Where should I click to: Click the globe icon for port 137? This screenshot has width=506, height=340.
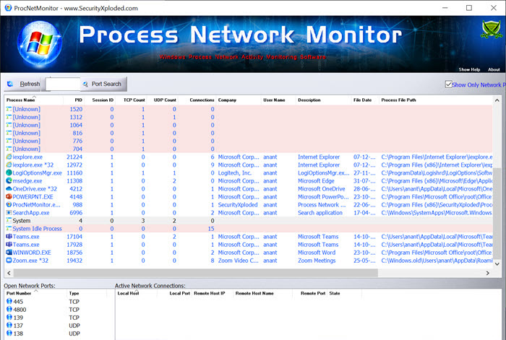pyautogui.click(x=9, y=326)
